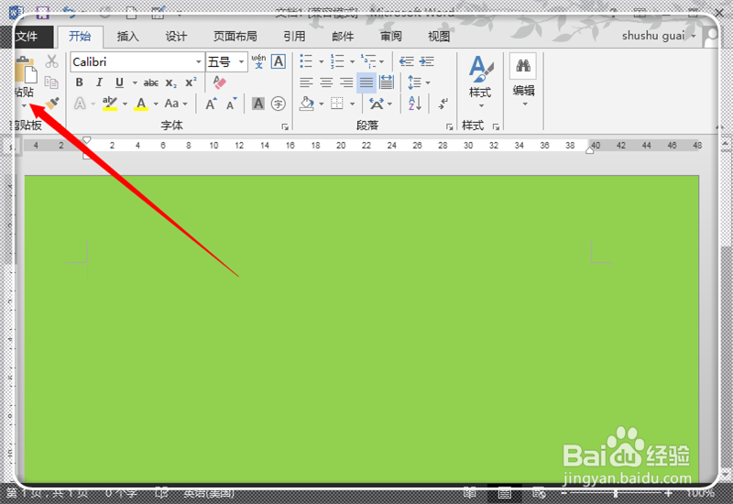Viewport: 733px width, 504px height.
Task: Click the phonetic guide wén icon
Action: click(258, 61)
